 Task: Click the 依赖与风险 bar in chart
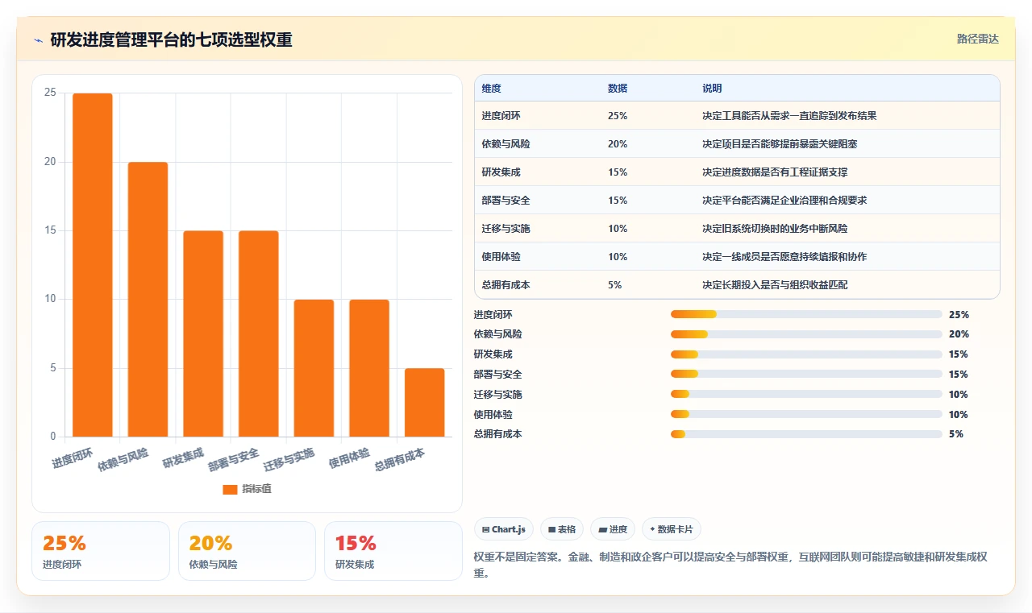coord(148,300)
